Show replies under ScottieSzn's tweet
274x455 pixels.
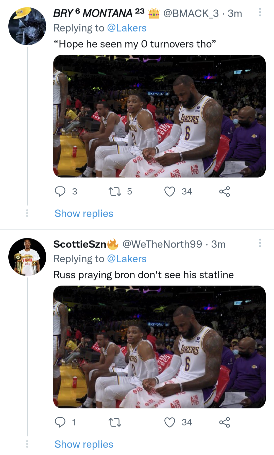(84, 444)
